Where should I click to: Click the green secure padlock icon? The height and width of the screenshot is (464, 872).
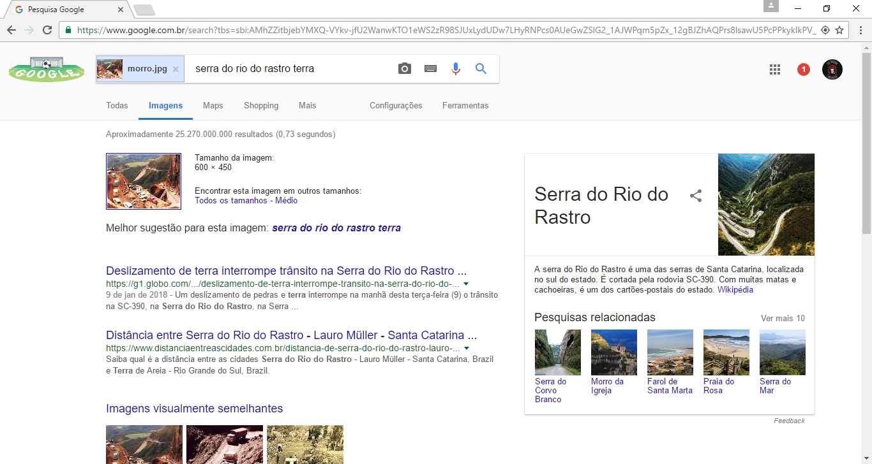coord(68,30)
